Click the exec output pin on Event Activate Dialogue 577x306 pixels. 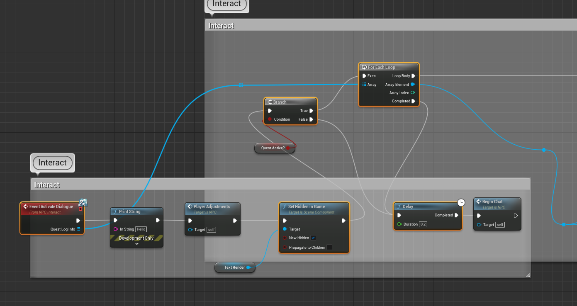pos(78,221)
